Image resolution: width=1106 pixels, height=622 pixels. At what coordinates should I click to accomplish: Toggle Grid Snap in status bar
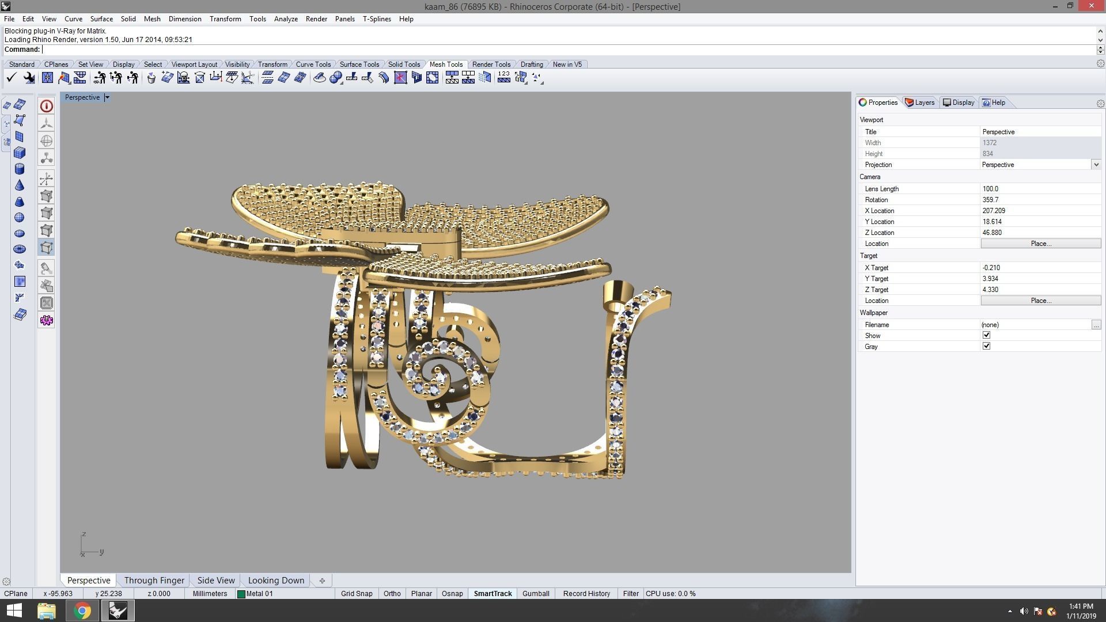(x=357, y=594)
